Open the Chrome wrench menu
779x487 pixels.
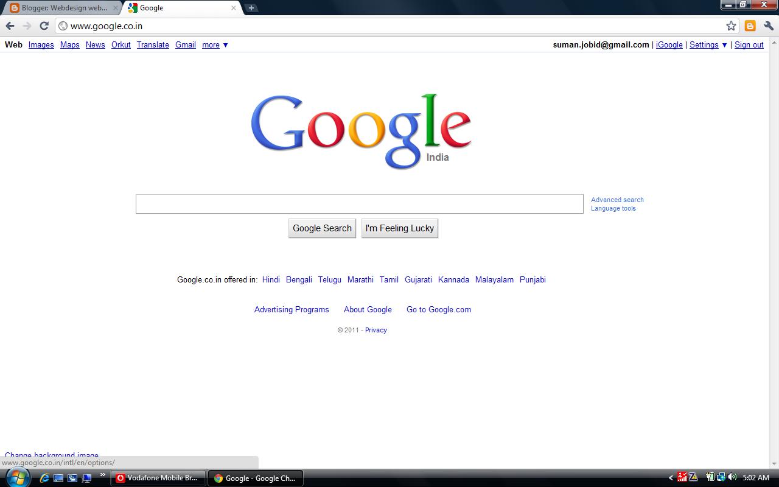point(769,26)
